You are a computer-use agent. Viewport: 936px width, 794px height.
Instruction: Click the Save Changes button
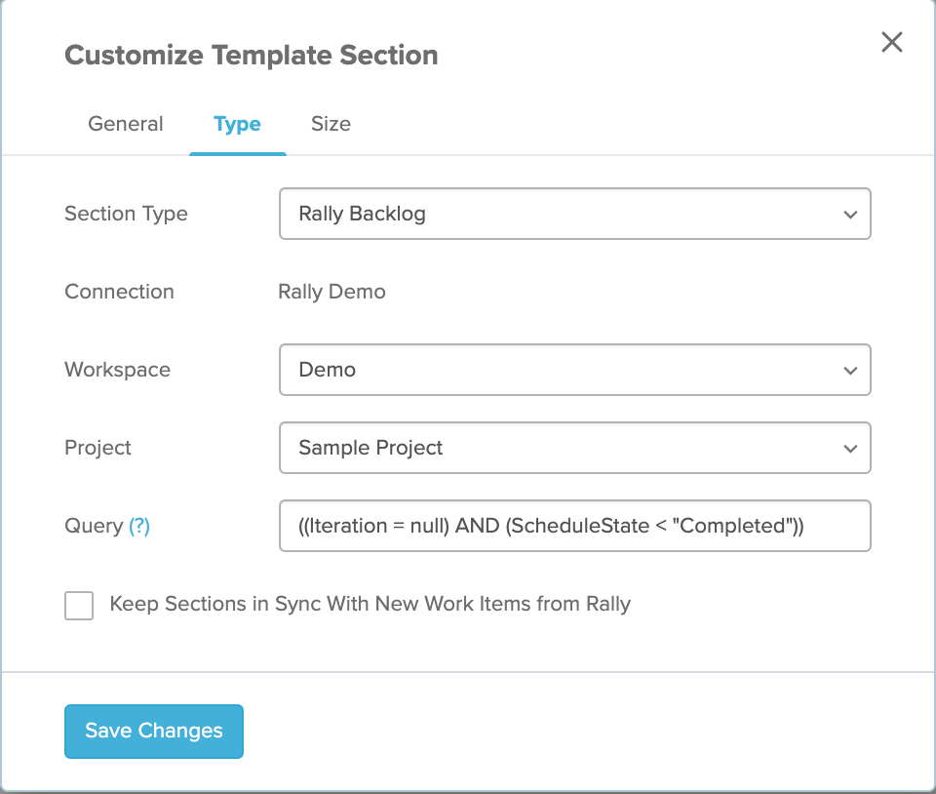click(154, 732)
